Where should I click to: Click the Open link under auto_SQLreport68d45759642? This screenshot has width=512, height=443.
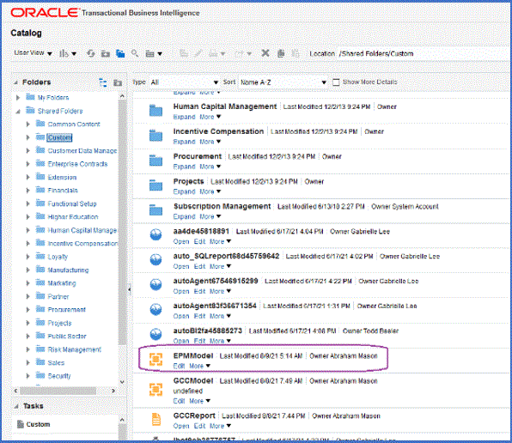[x=181, y=266]
